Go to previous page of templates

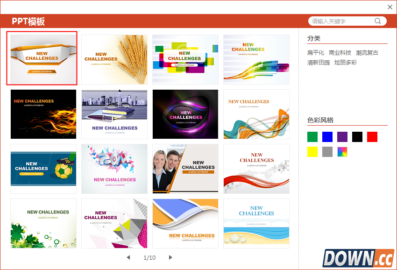pyautogui.click(x=128, y=257)
